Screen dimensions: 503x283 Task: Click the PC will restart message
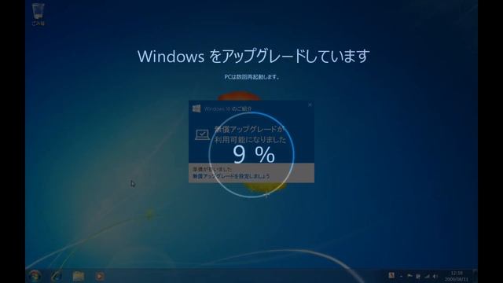pyautogui.click(x=251, y=77)
